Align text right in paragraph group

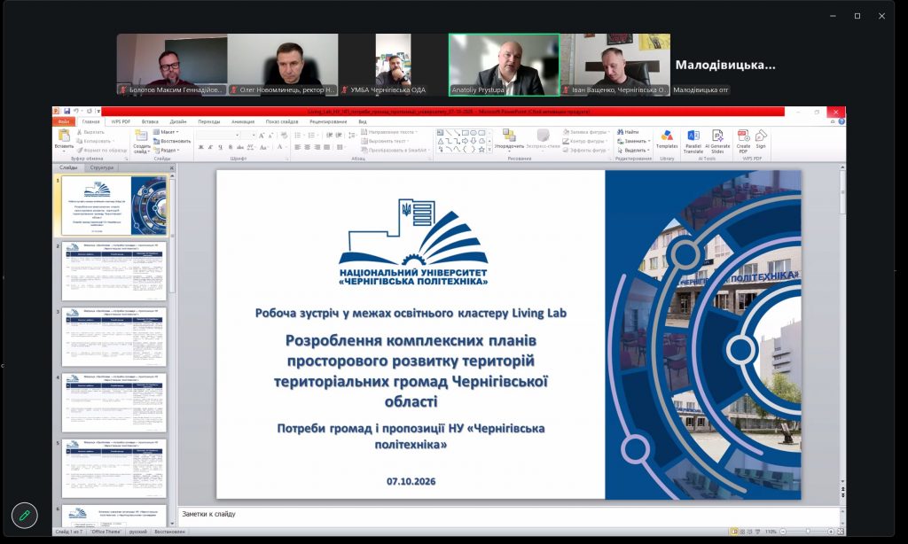pos(317,147)
